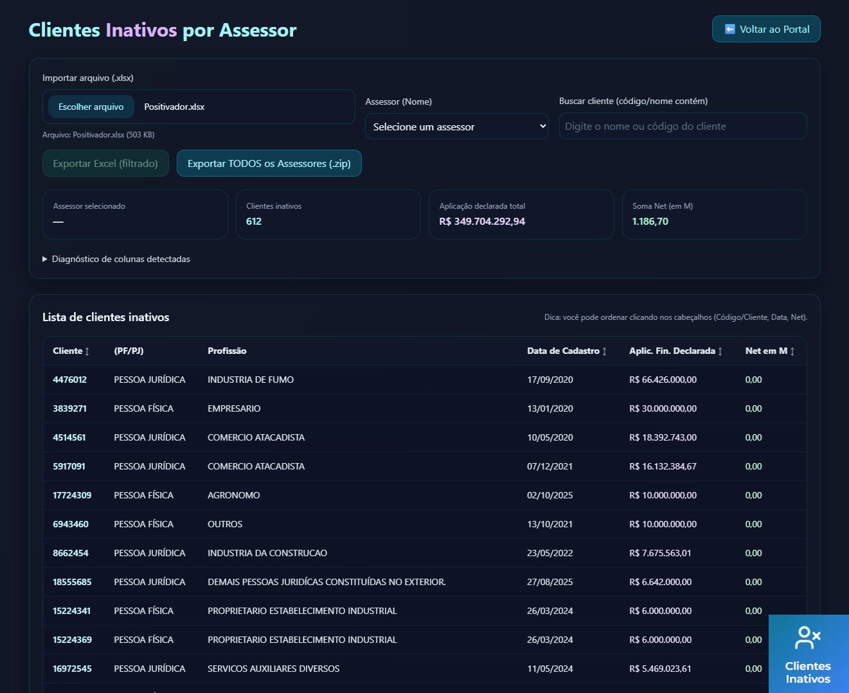Click Exportar TODOS os Assessores (.zip)
This screenshot has width=849, height=693.
[269, 164]
